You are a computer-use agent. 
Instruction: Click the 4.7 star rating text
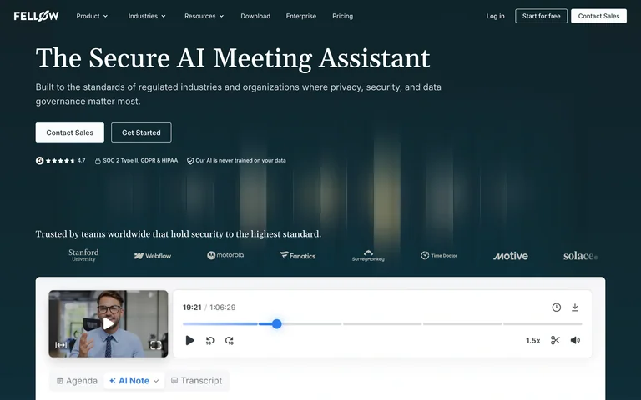coord(81,161)
